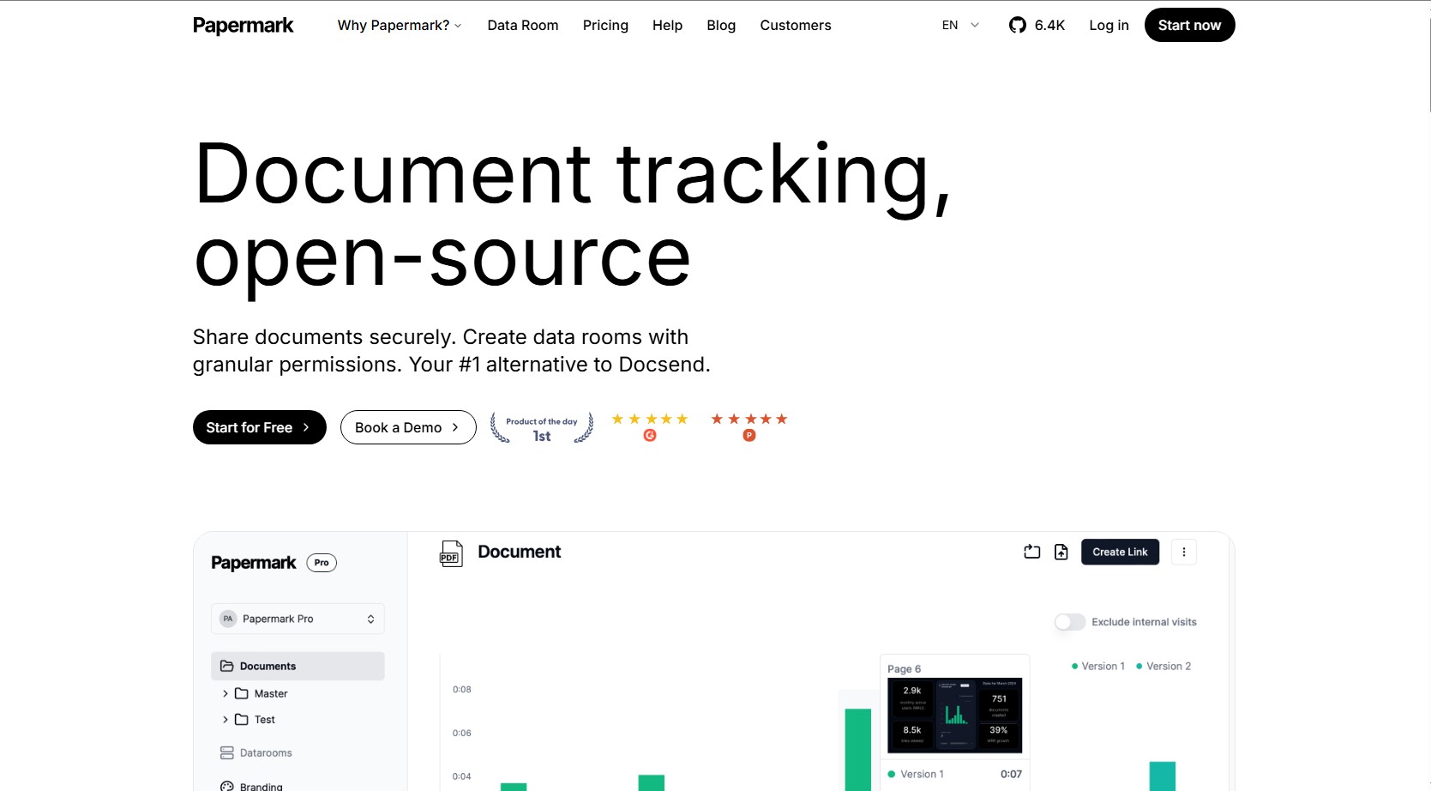This screenshot has width=1431, height=791.
Task: Open the Customers nav link
Action: pyautogui.click(x=796, y=26)
